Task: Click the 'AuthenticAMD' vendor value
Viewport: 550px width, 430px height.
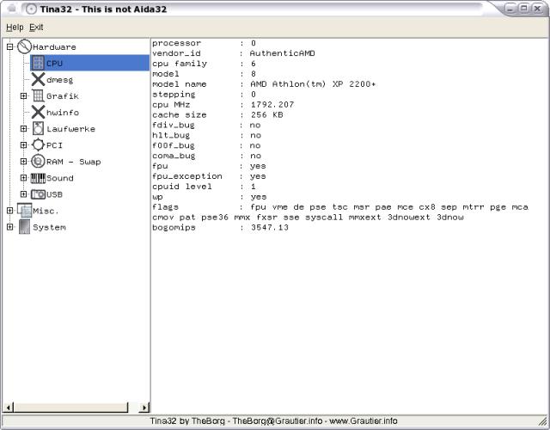Action: click(282, 53)
